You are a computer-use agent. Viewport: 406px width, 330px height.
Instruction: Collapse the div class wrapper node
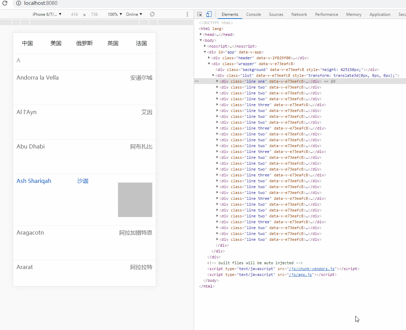209,64
